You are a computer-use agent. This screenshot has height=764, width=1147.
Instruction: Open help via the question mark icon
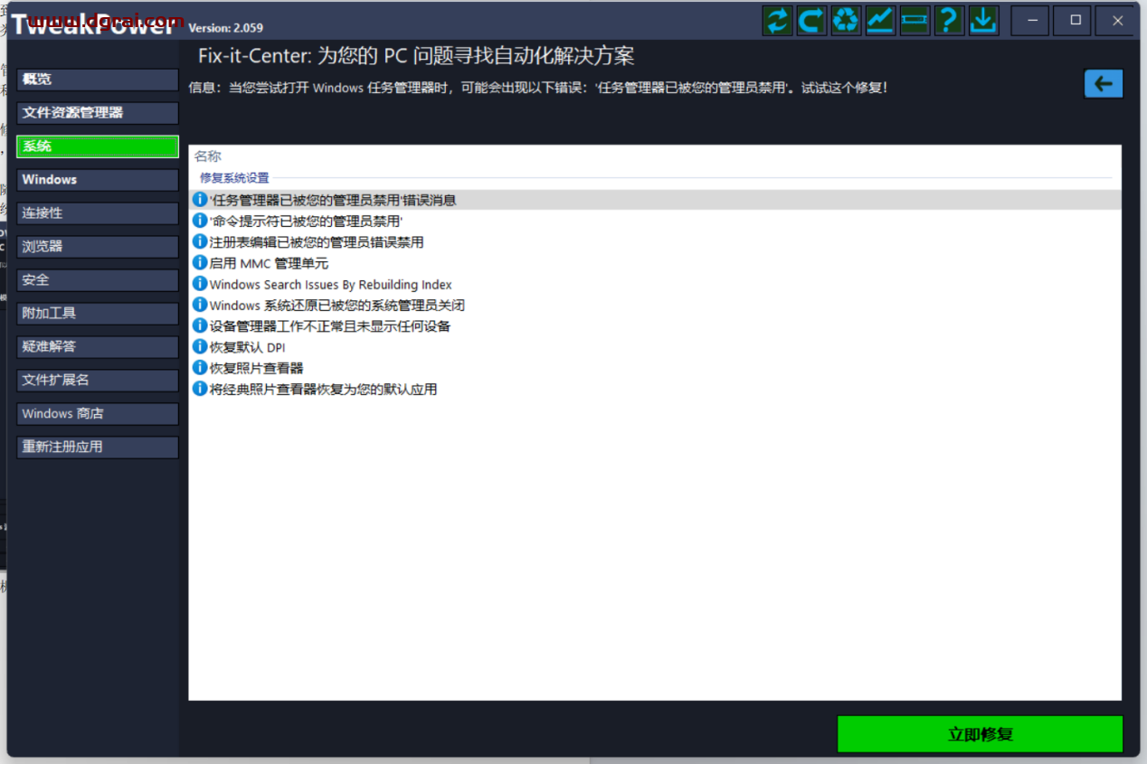click(949, 20)
